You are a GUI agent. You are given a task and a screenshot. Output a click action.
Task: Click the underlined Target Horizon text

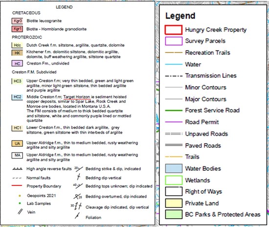(77, 97)
